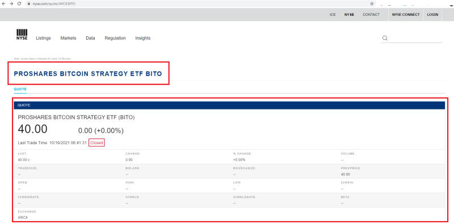Click the 52WKHIDATE label
This screenshot has width=454, height=224.
click(x=29, y=197)
